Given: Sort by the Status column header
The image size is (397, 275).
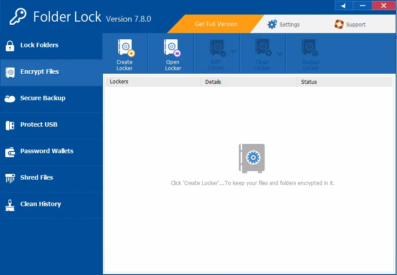Looking at the screenshot, I should tap(344, 82).
